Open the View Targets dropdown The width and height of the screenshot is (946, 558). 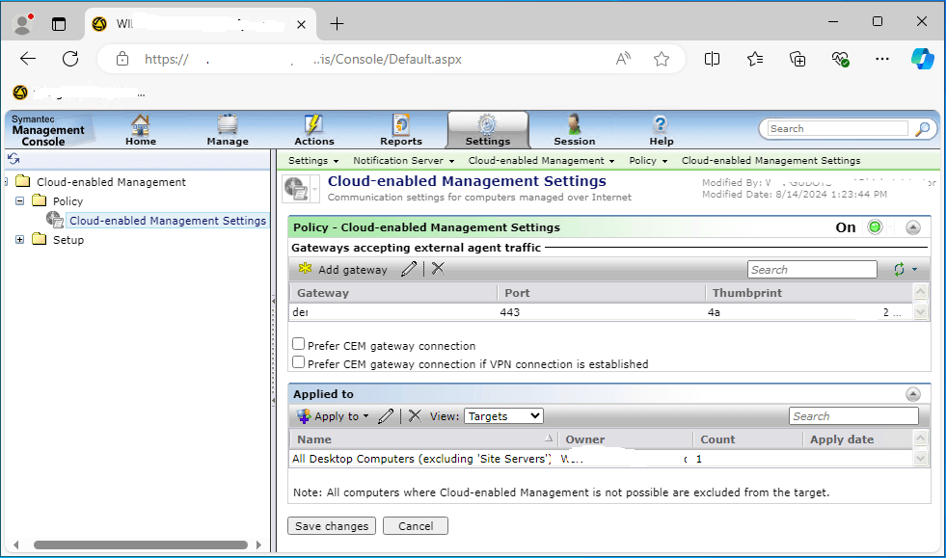[503, 416]
